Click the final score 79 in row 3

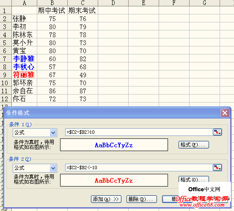83,27
